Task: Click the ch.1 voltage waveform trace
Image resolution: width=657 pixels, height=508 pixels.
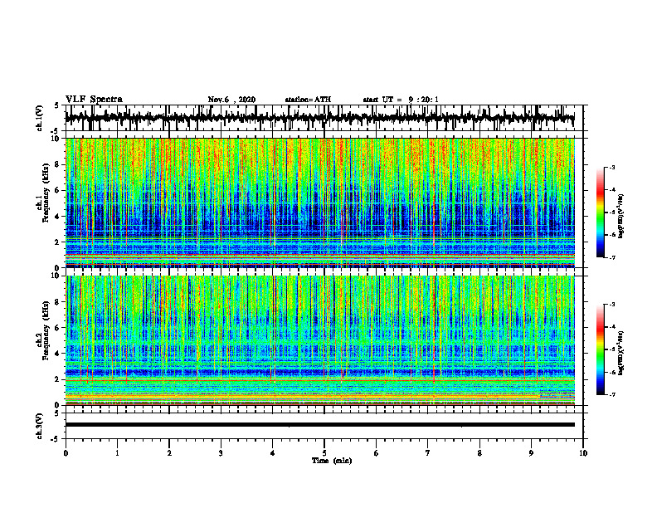Action: click(319, 118)
